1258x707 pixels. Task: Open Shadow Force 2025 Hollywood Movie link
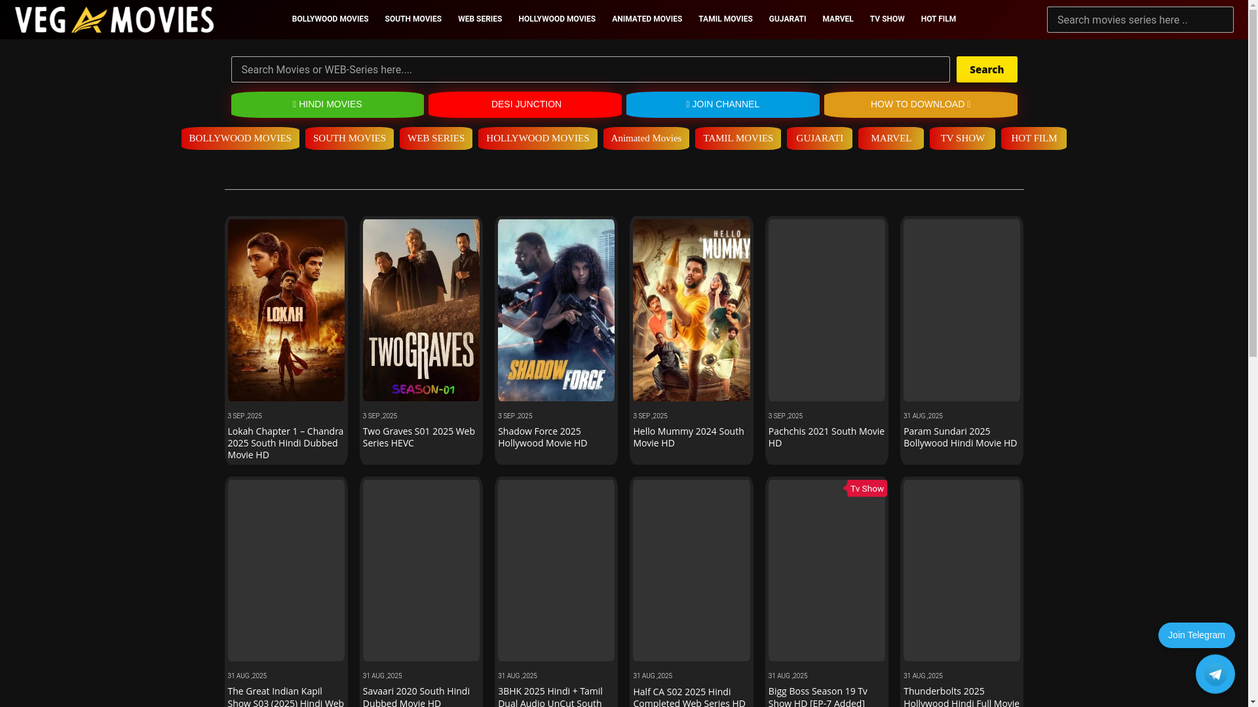tap(543, 437)
